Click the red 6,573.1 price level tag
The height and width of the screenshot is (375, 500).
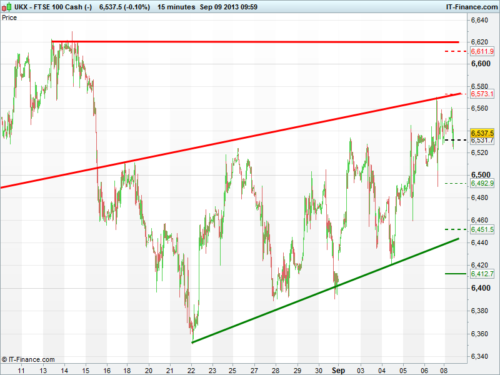(482, 94)
